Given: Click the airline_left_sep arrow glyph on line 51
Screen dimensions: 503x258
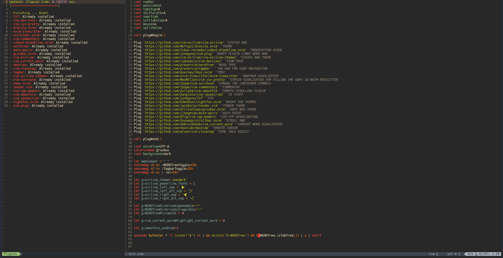Looking at the screenshot, I should (x=183, y=187).
